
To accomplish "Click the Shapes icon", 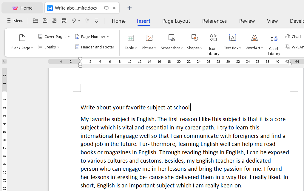I will pos(195,38).
